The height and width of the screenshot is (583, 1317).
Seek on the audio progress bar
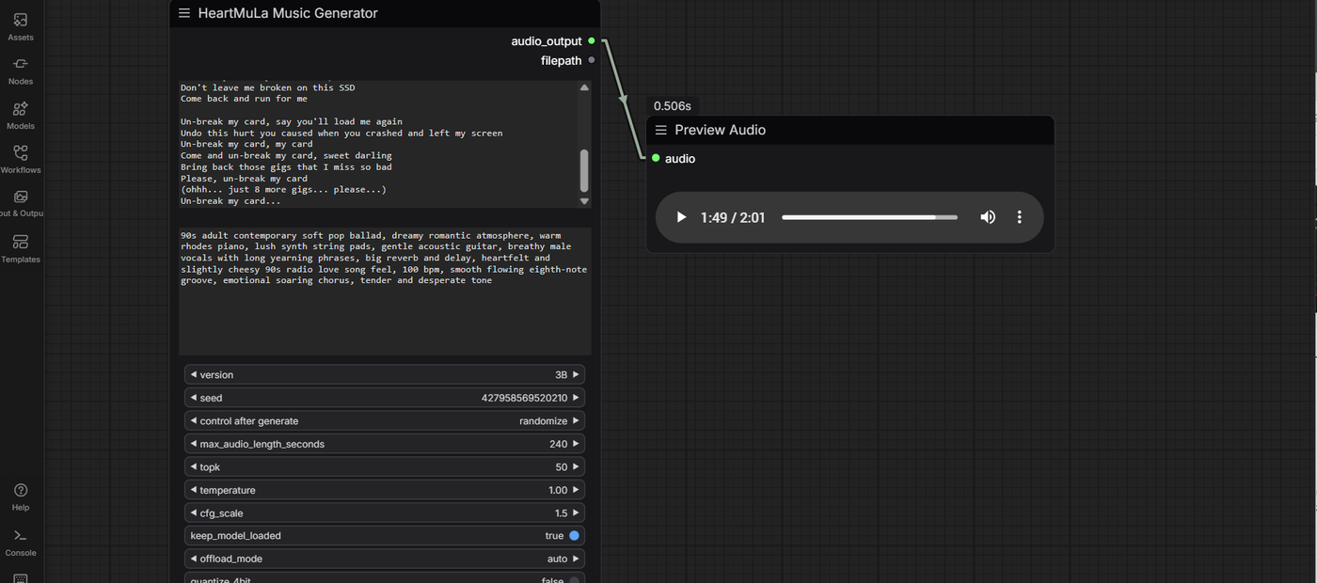pyautogui.click(x=868, y=217)
